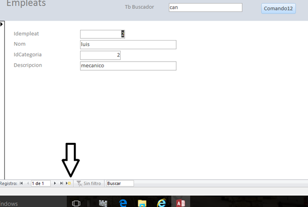The height and width of the screenshot is (207, 308).
Task: Select the record using the record selector arrow
Action: tap(2, 24)
